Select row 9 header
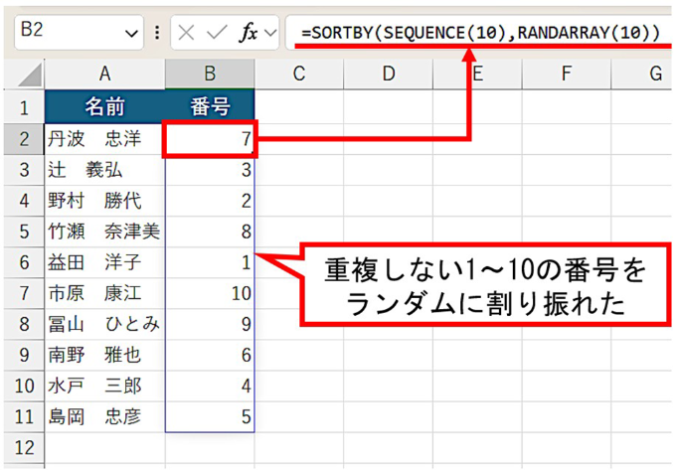The height and width of the screenshot is (470, 676). point(24,356)
